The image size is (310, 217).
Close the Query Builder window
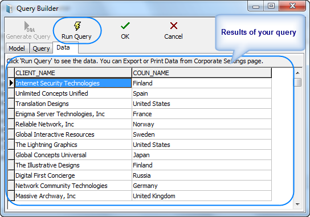[292, 6]
